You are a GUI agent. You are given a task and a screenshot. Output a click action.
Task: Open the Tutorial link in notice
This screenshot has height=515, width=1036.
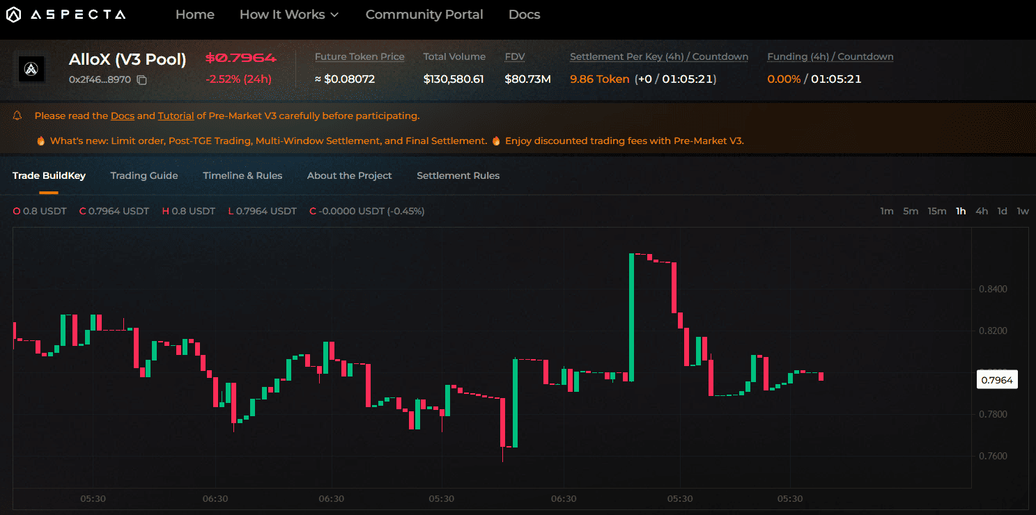(176, 116)
